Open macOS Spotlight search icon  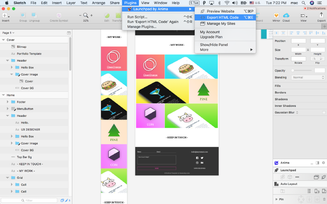pyautogui.click(x=303, y=3)
